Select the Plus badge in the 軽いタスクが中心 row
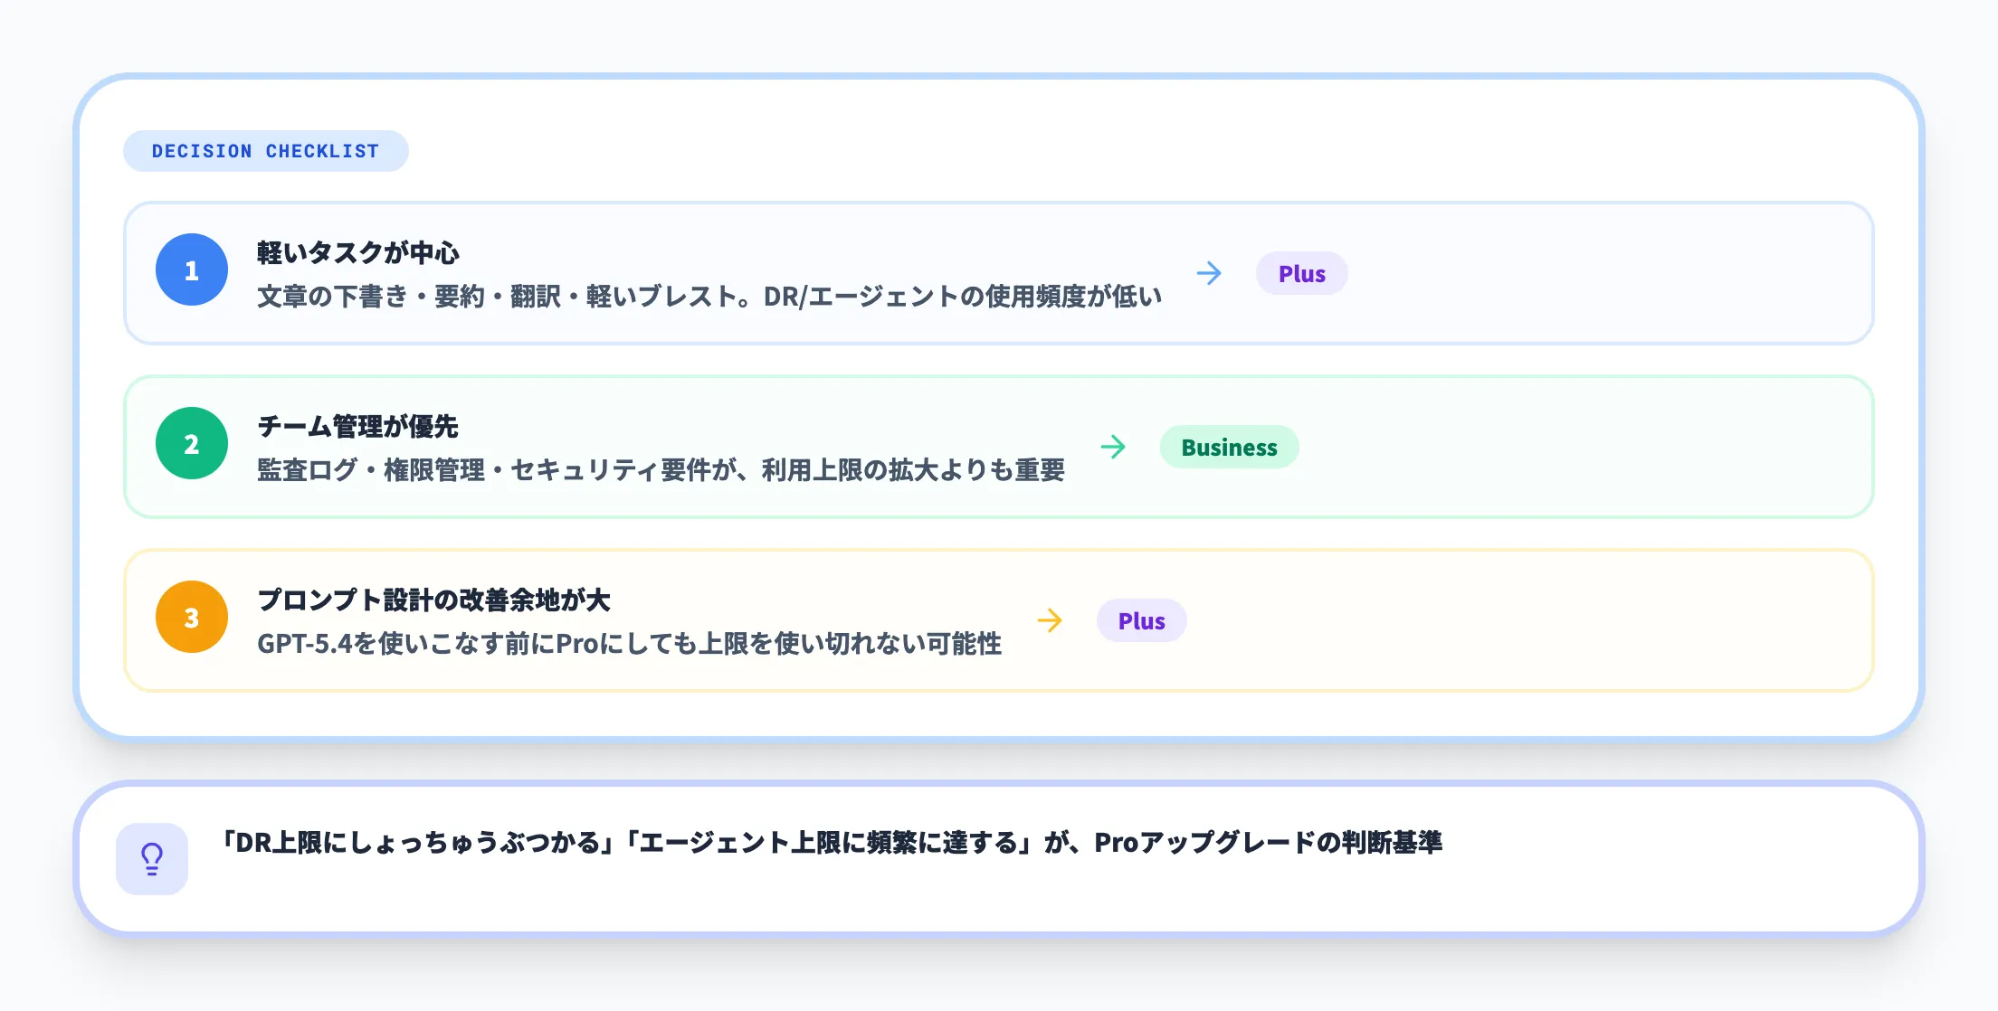Screen dimensions: 1998x1011 pyautogui.click(x=1301, y=273)
